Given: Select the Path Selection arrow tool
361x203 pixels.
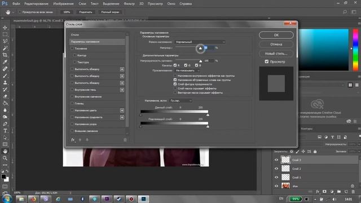Looking at the screenshot, I should (x=5, y=138).
